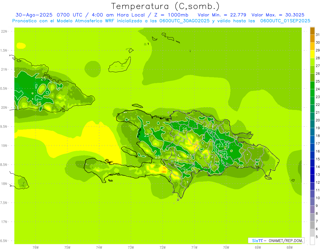Click the legend value '31'
The image size is (325, 251).
(x=318, y=35)
